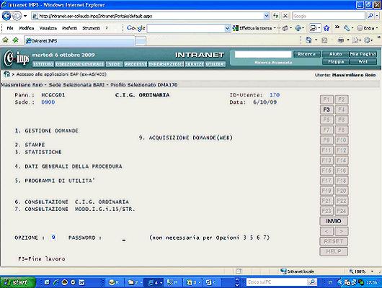
Task: Click the IE address bar URL field
Action: 148,16
